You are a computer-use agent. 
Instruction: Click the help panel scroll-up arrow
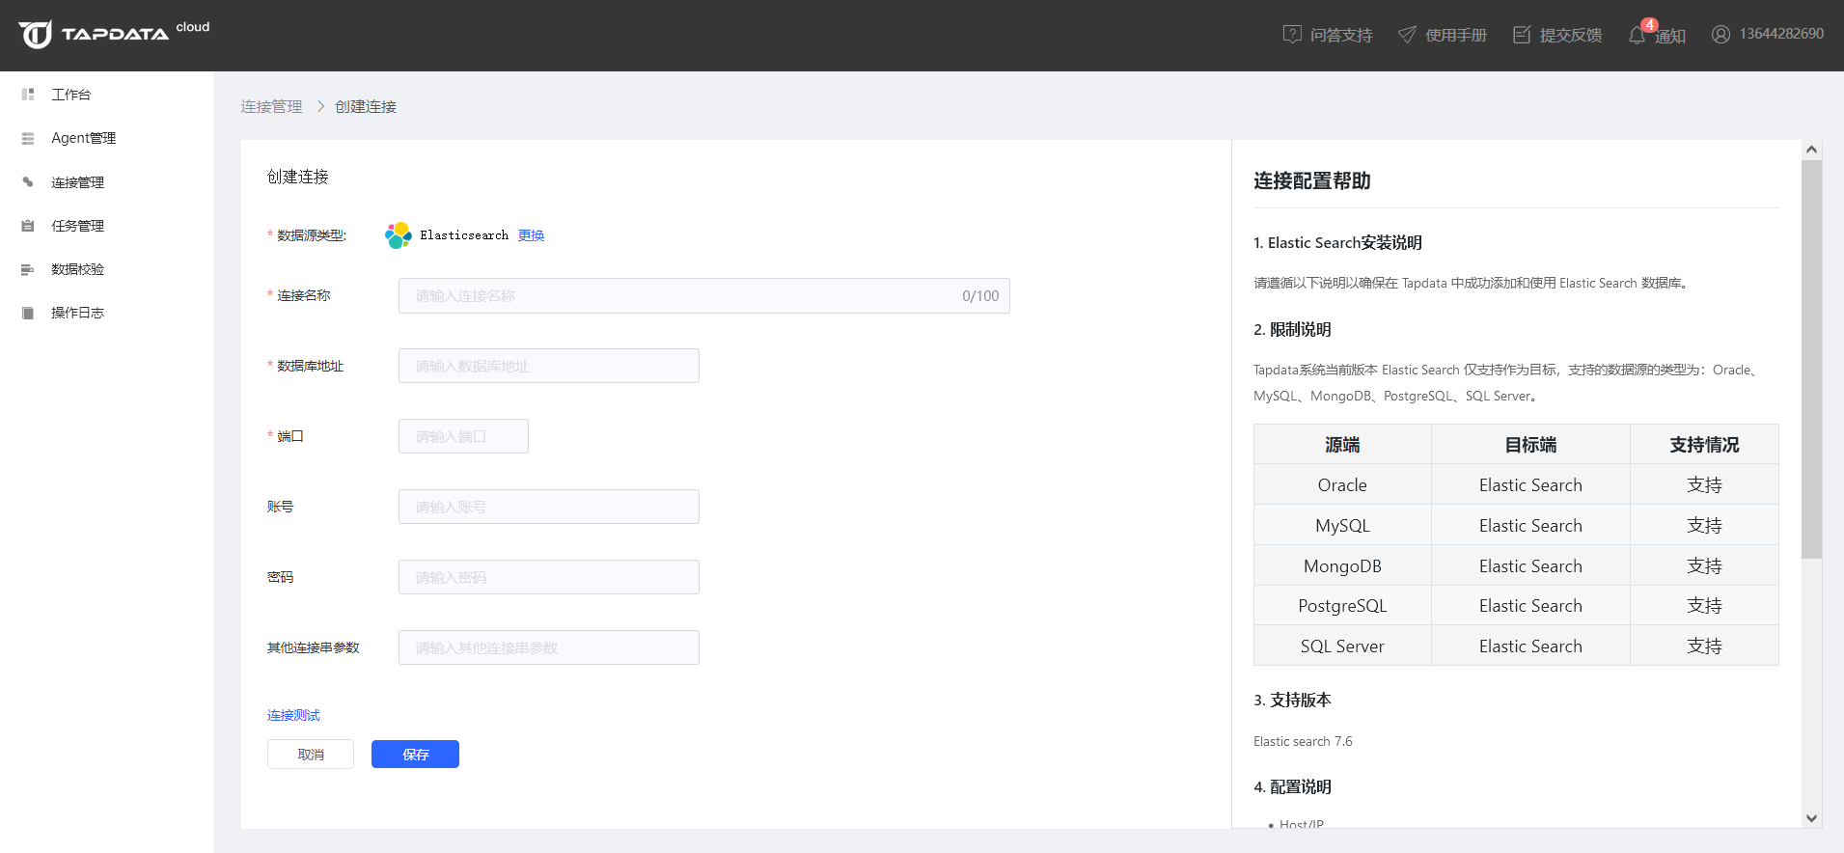(x=1811, y=150)
